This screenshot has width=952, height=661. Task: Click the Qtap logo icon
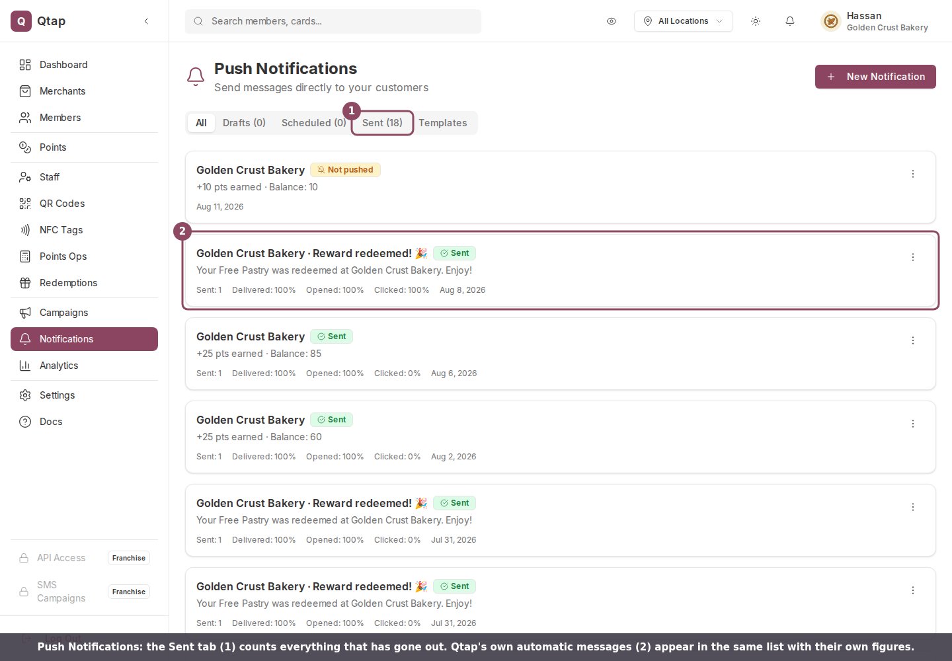tap(21, 21)
